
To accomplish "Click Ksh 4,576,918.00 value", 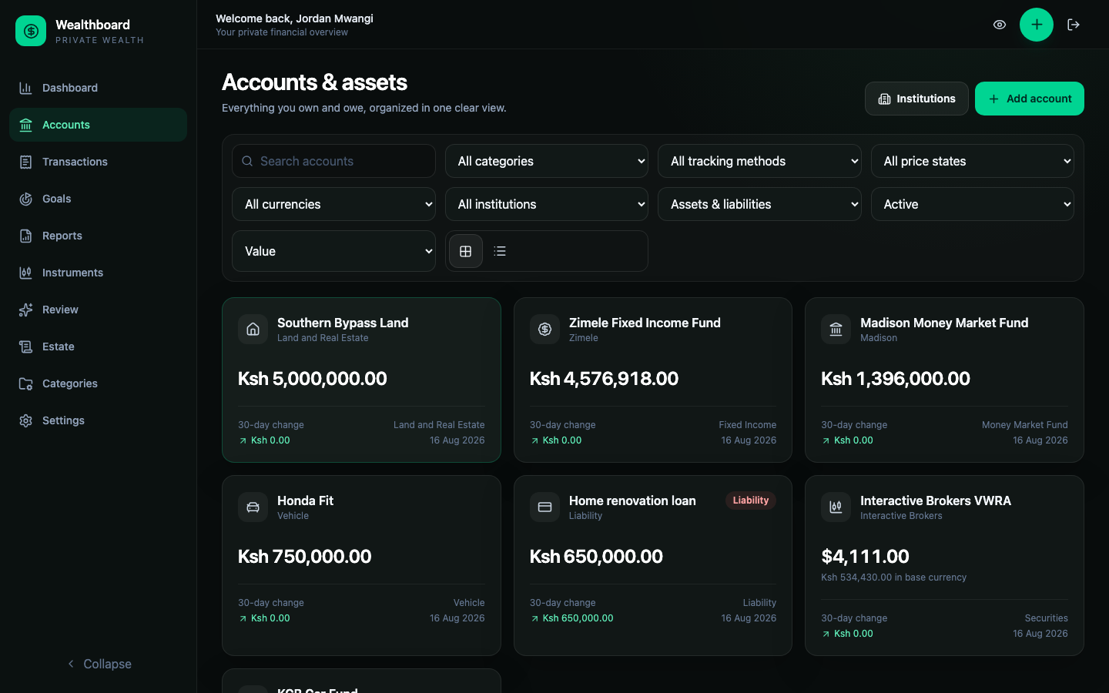I will (x=604, y=379).
